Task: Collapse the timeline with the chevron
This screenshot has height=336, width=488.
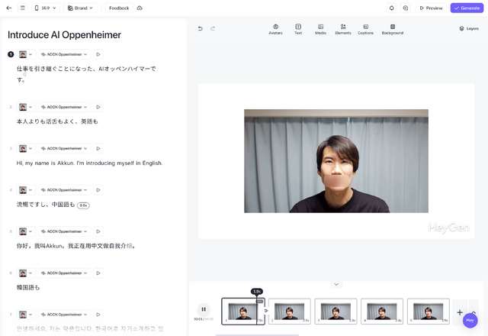Action: click(336, 284)
